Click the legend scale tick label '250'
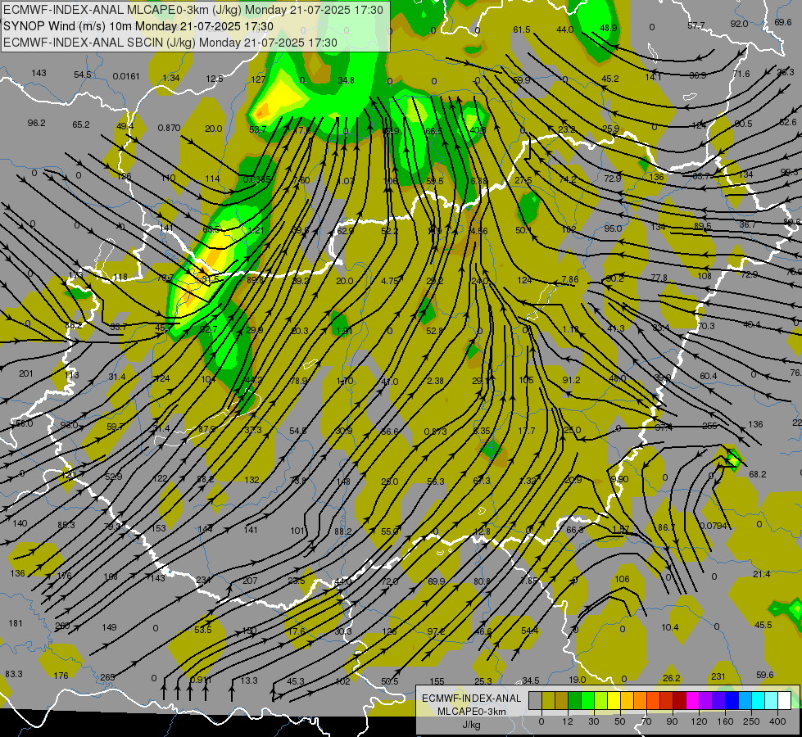Image resolution: width=802 pixels, height=737 pixels. click(x=751, y=721)
